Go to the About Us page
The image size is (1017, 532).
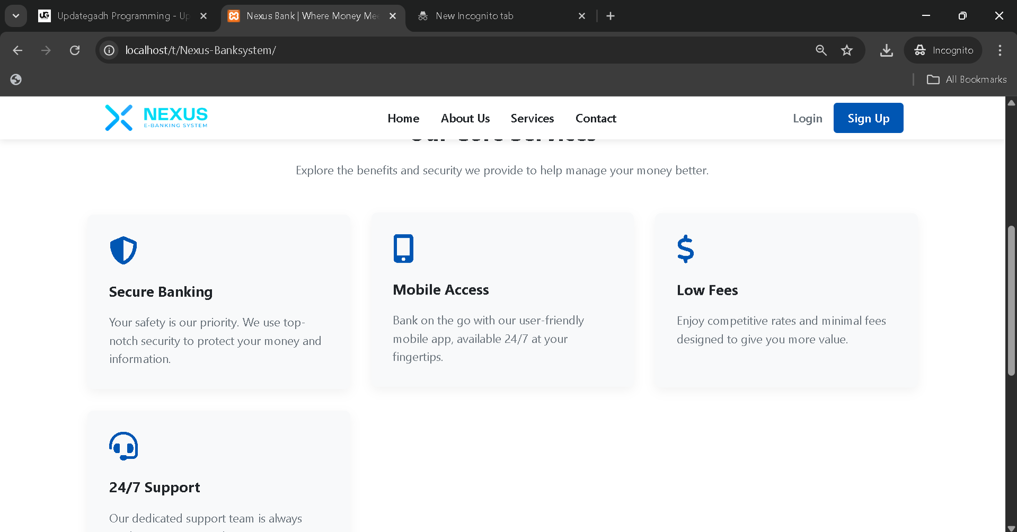tap(465, 118)
